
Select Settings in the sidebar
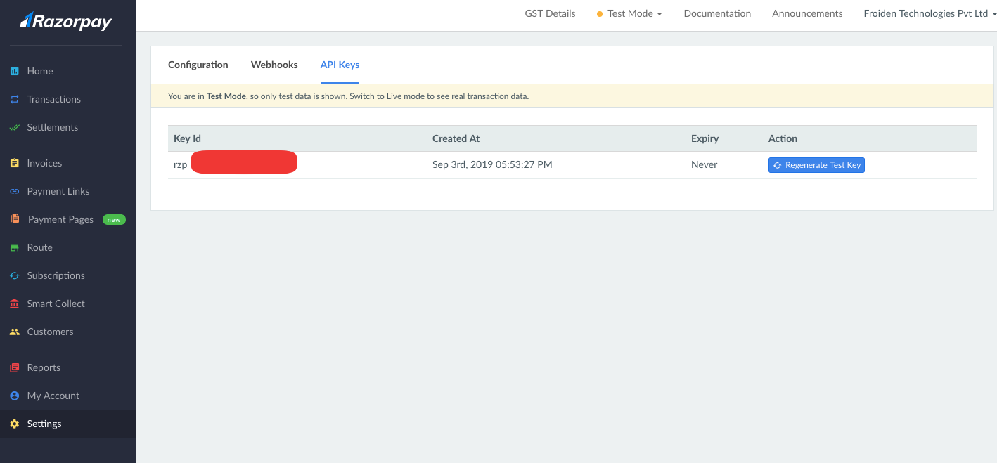(68, 424)
